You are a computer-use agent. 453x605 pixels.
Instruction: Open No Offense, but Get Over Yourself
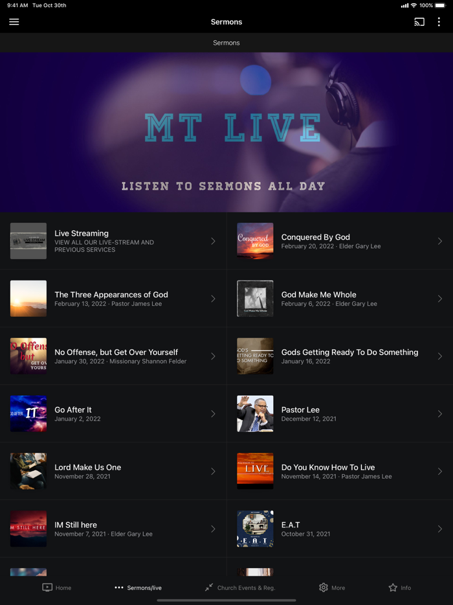[x=113, y=356]
